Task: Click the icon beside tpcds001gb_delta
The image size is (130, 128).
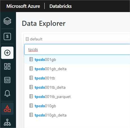Action: (x=31, y=68)
